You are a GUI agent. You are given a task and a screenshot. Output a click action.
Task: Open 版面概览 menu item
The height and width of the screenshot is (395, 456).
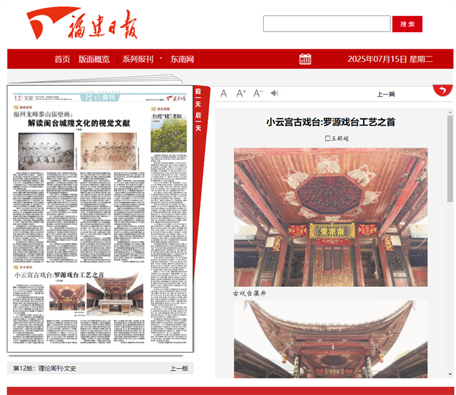coord(94,59)
